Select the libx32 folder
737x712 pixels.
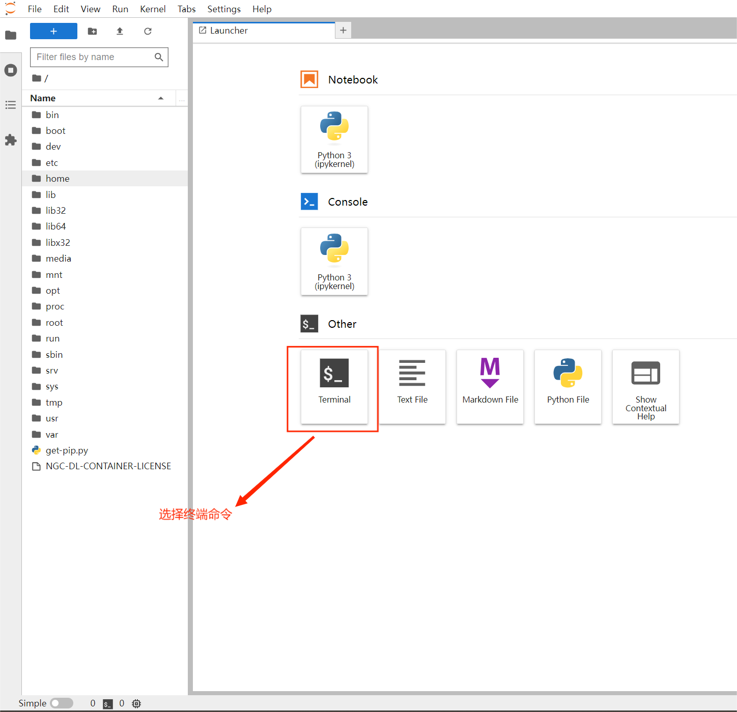click(x=105, y=243)
